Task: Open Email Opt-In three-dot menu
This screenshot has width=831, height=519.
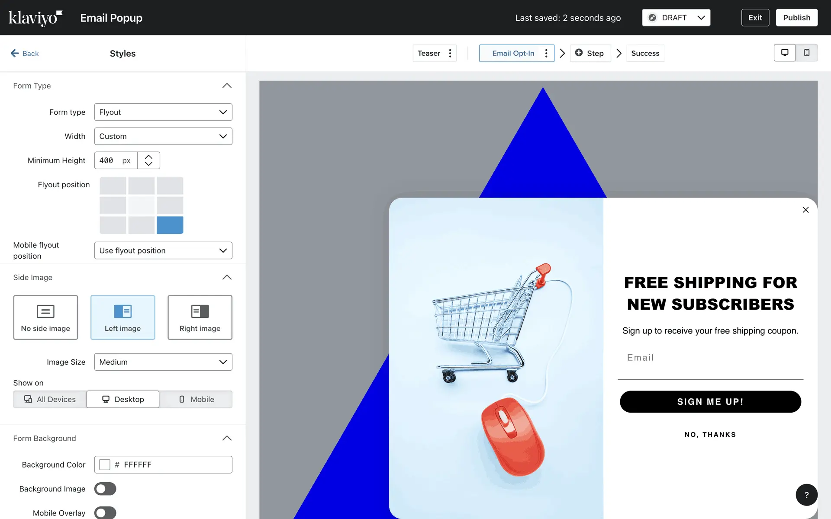Action: coord(546,53)
